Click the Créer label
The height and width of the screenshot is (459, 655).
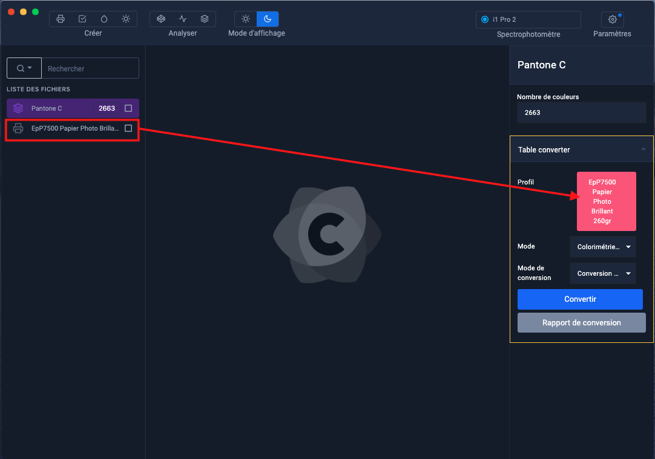pos(93,33)
